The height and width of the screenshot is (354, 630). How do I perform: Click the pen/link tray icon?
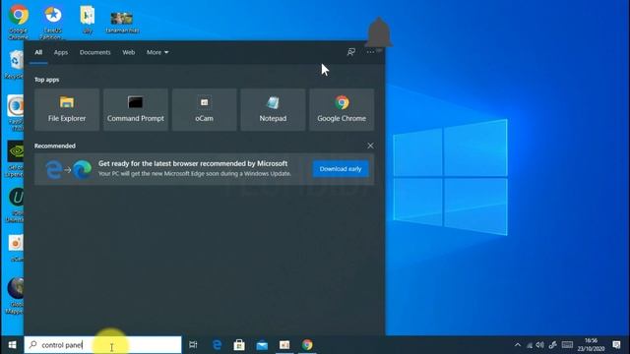pyautogui.click(x=553, y=345)
